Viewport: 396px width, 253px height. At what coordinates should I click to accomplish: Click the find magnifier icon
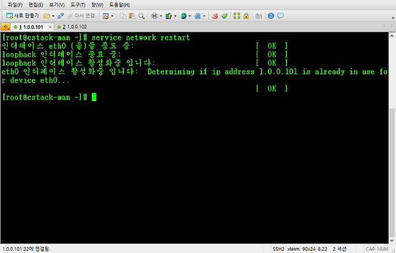(x=142, y=16)
